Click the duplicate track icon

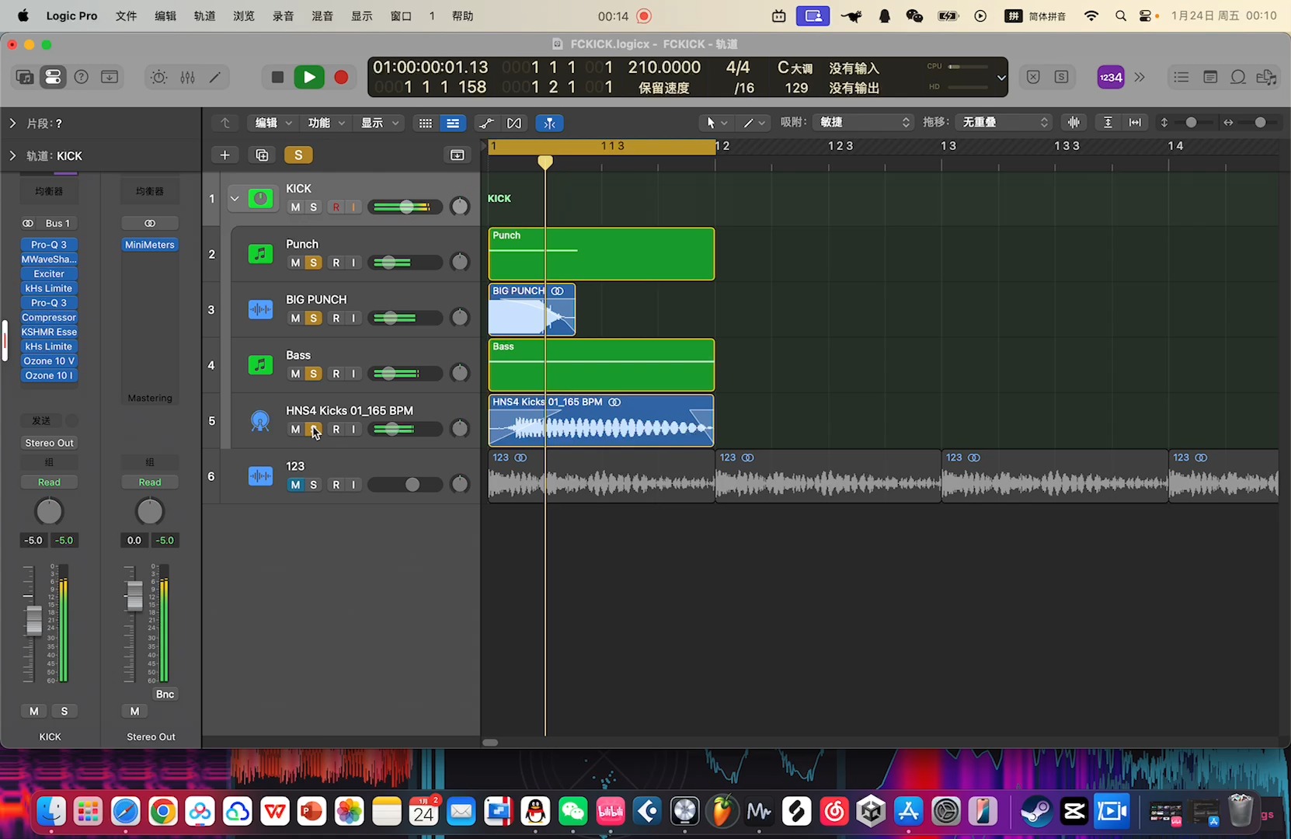[262, 155]
